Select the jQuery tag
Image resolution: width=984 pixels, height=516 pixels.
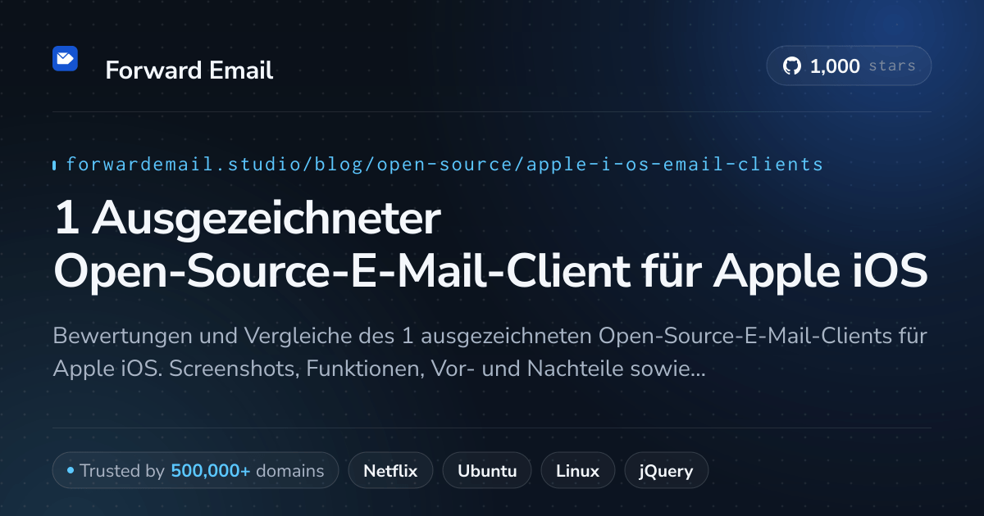coord(667,471)
